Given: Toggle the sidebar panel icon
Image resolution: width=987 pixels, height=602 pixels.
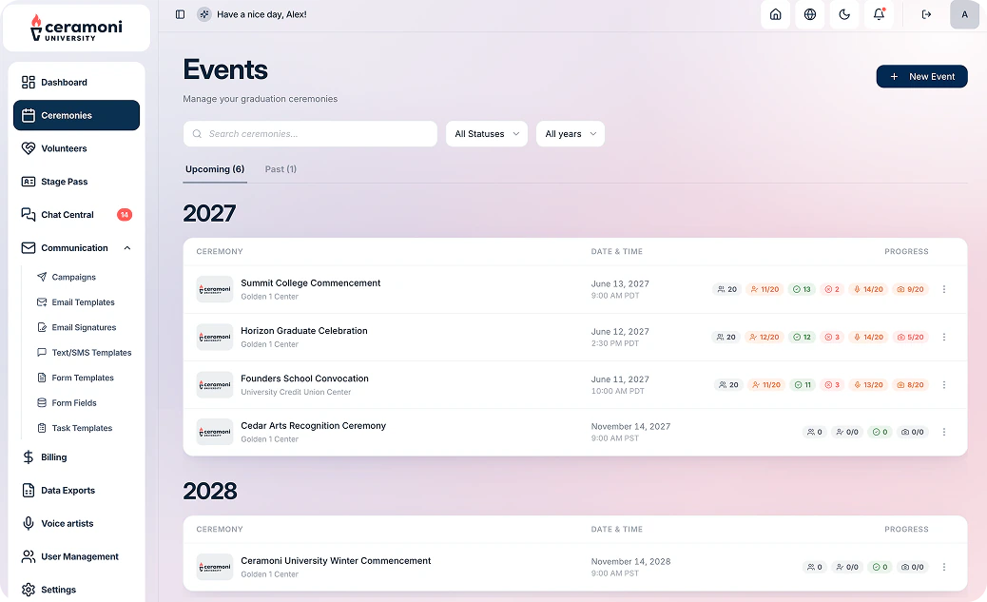Looking at the screenshot, I should (x=180, y=14).
